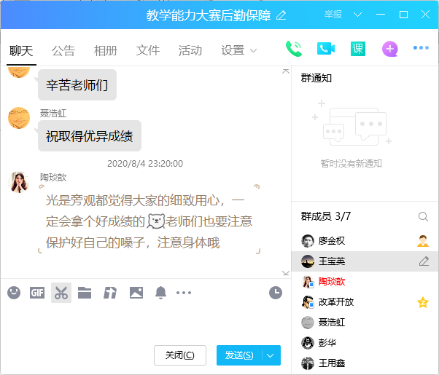Open the 文件 tab
439x375 pixels.
pyautogui.click(x=148, y=50)
